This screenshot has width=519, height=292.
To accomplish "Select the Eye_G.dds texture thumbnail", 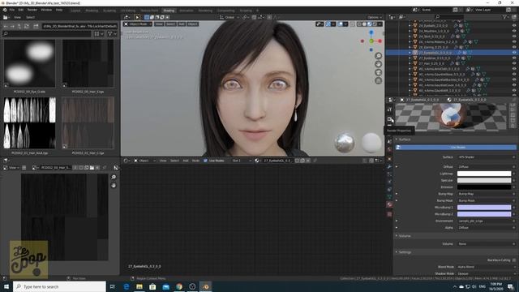I will [29, 63].
